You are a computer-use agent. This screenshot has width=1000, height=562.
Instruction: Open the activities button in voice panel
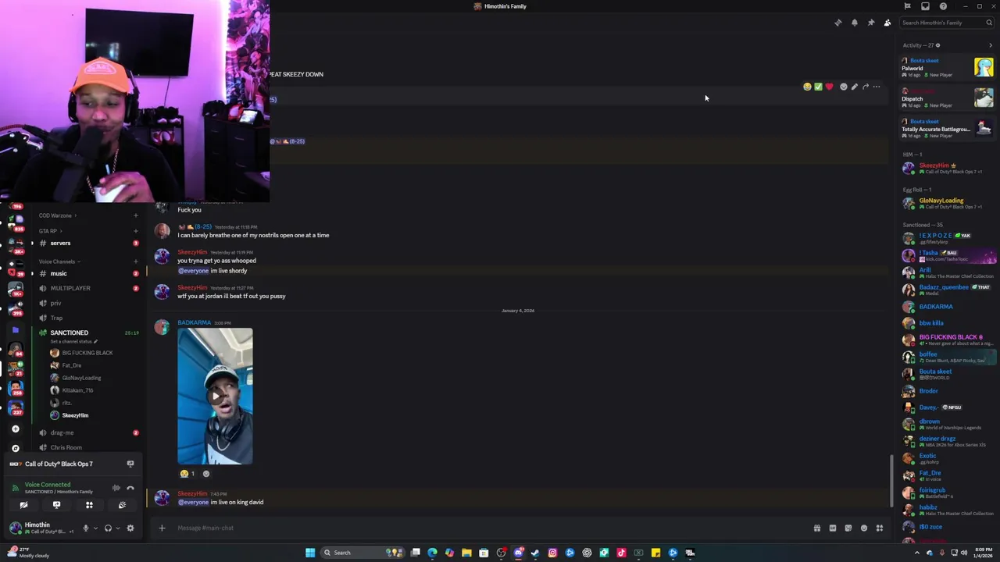[89, 505]
